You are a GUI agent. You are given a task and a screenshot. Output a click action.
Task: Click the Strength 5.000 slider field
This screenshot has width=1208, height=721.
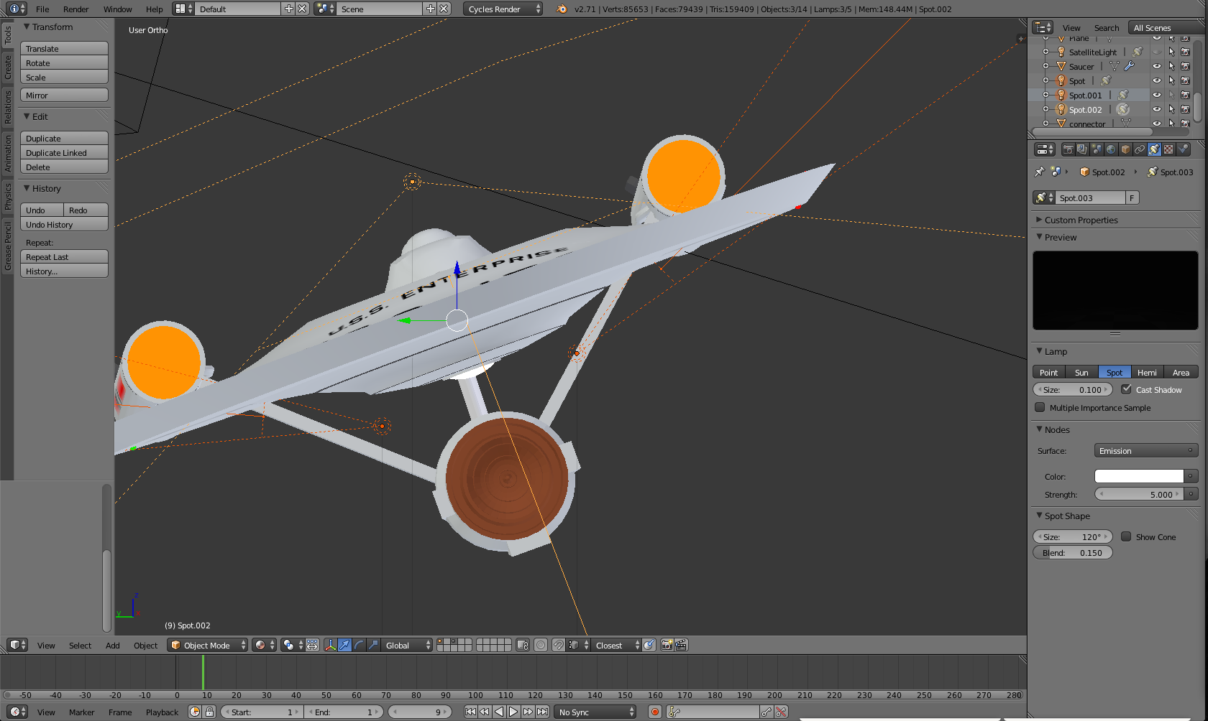tap(1139, 494)
